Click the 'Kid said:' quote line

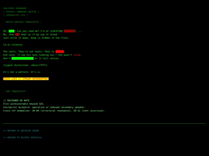[x=43, y=55]
